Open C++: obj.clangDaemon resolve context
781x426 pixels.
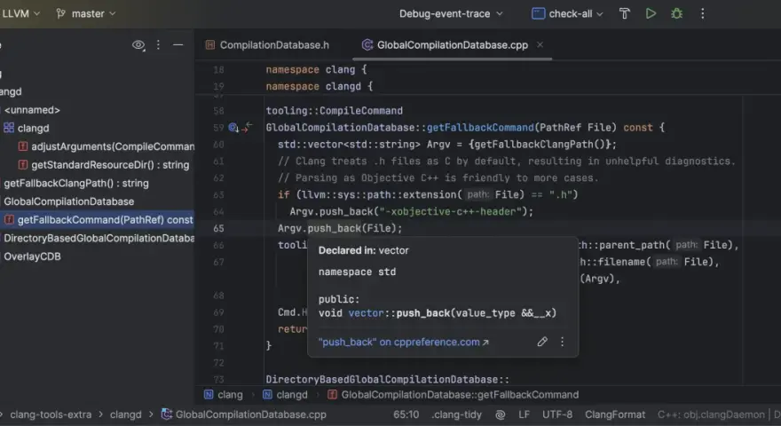pos(711,415)
